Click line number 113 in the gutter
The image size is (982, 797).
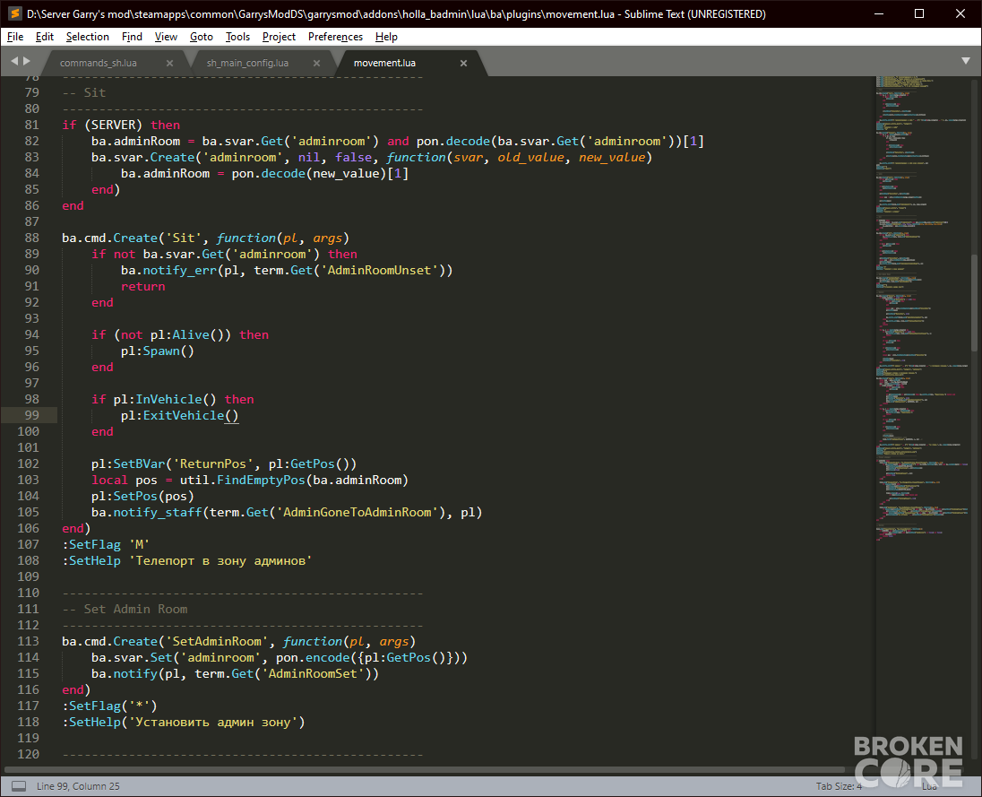pyautogui.click(x=28, y=641)
